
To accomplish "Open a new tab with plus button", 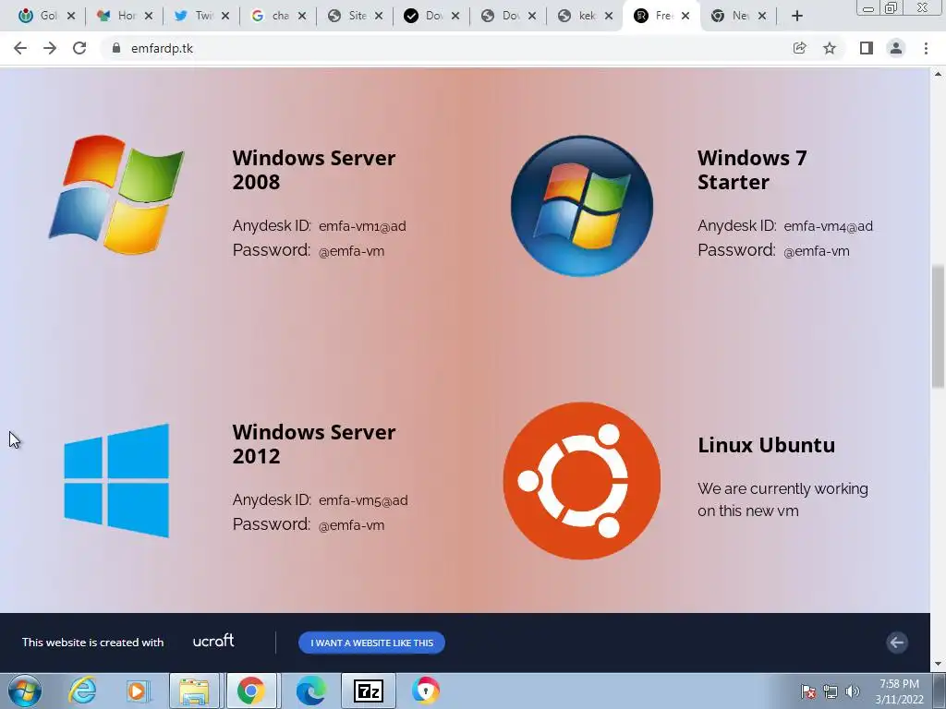I will [797, 17].
